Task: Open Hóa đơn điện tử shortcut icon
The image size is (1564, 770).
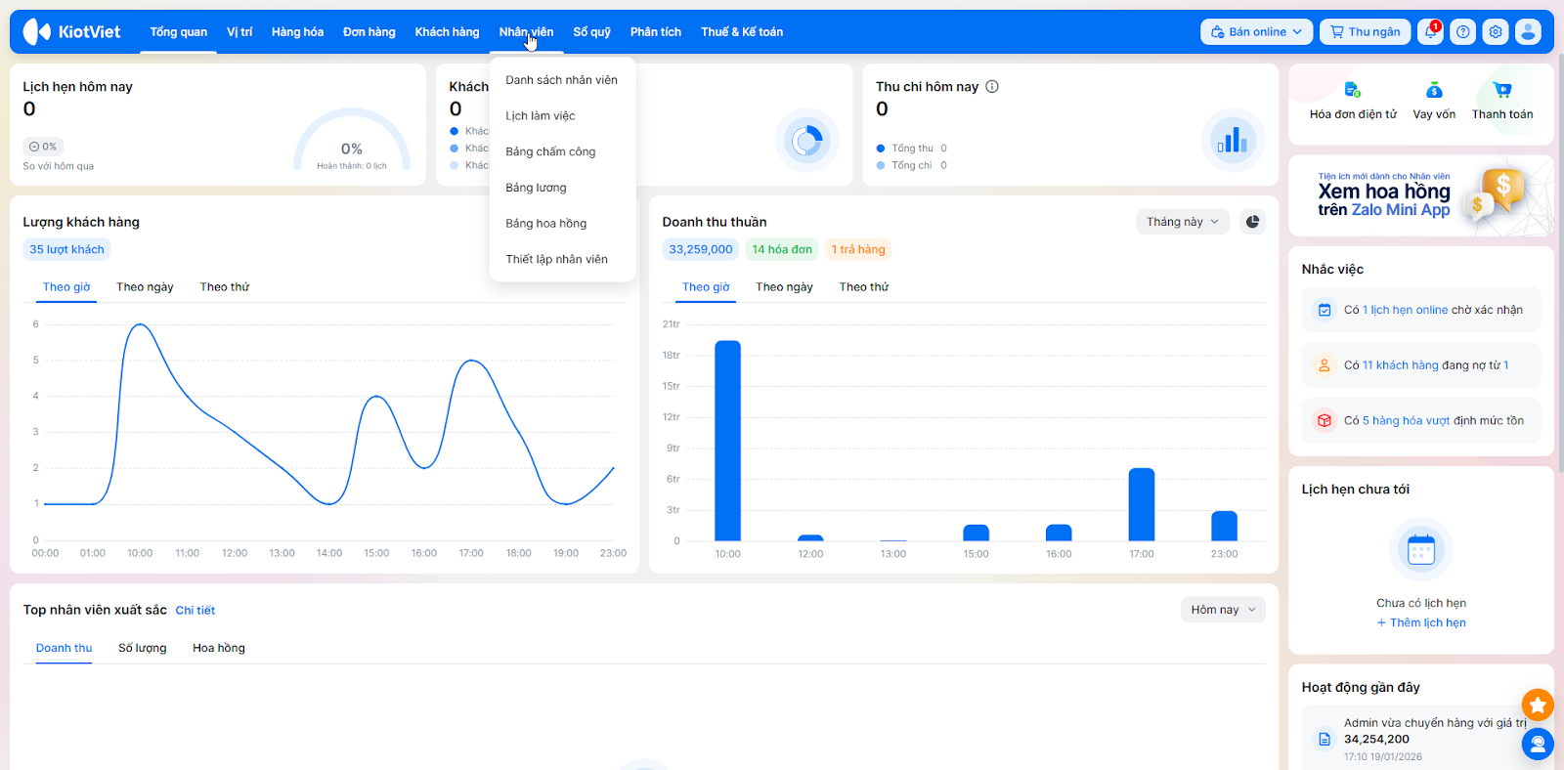Action: (1352, 91)
